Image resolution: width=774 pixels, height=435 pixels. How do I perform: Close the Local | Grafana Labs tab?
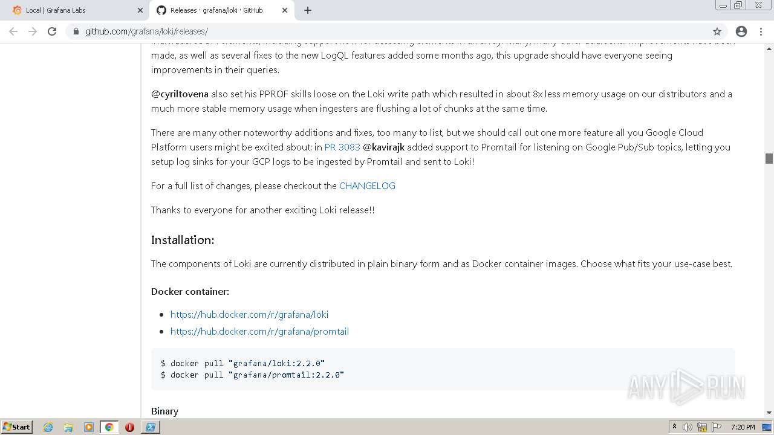click(x=140, y=10)
